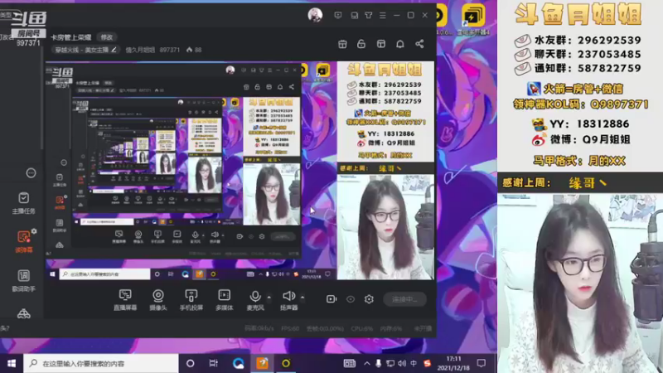Open Task View on the taskbar

214,363
